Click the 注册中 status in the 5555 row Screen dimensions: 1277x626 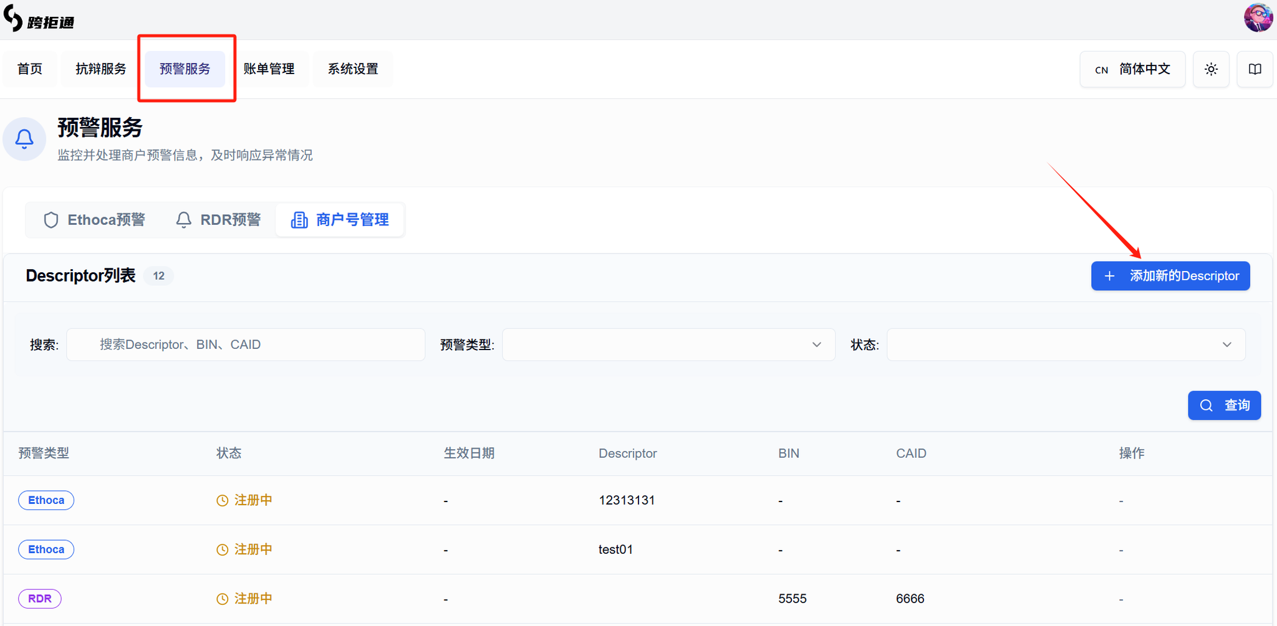click(x=244, y=599)
